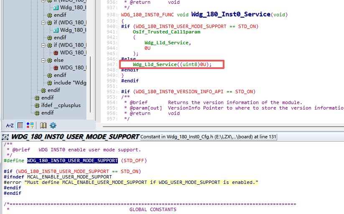Click the (STD_OFF) value in the define
This screenshot has width=344, height=214.
[134, 160]
